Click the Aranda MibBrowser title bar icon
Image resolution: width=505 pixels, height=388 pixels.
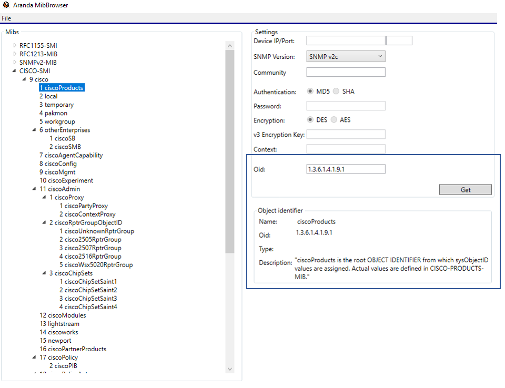coord(6,5)
